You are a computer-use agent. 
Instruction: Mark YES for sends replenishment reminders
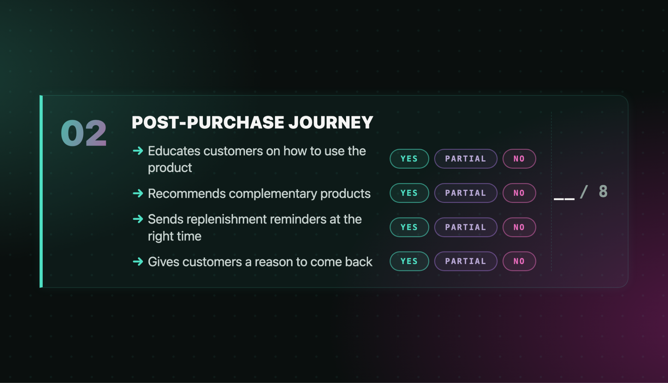(409, 227)
